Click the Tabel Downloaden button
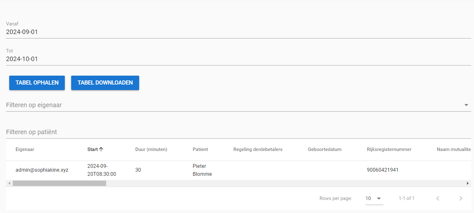The height and width of the screenshot is (213, 474). click(105, 83)
